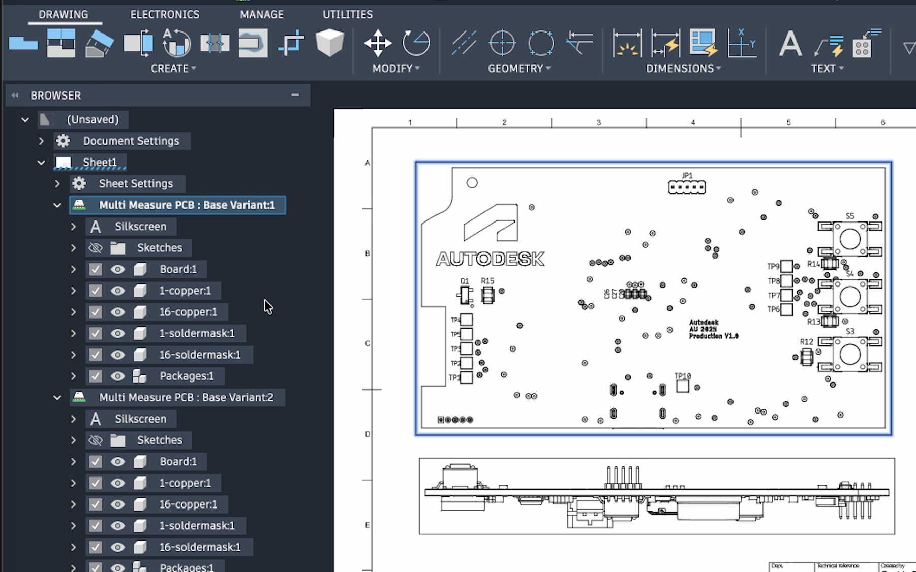916x572 pixels.
Task: Minimize the Browser panel with dash button
Action: pos(295,95)
